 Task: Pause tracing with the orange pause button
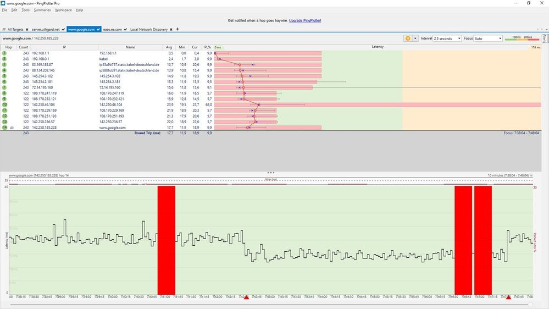(408, 38)
